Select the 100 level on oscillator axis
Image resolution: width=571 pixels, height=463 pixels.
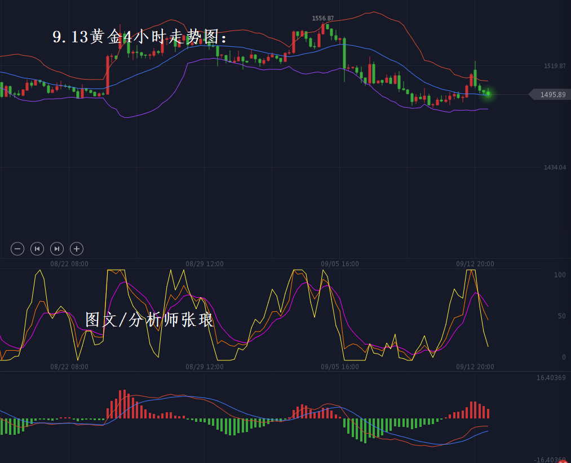pos(560,275)
